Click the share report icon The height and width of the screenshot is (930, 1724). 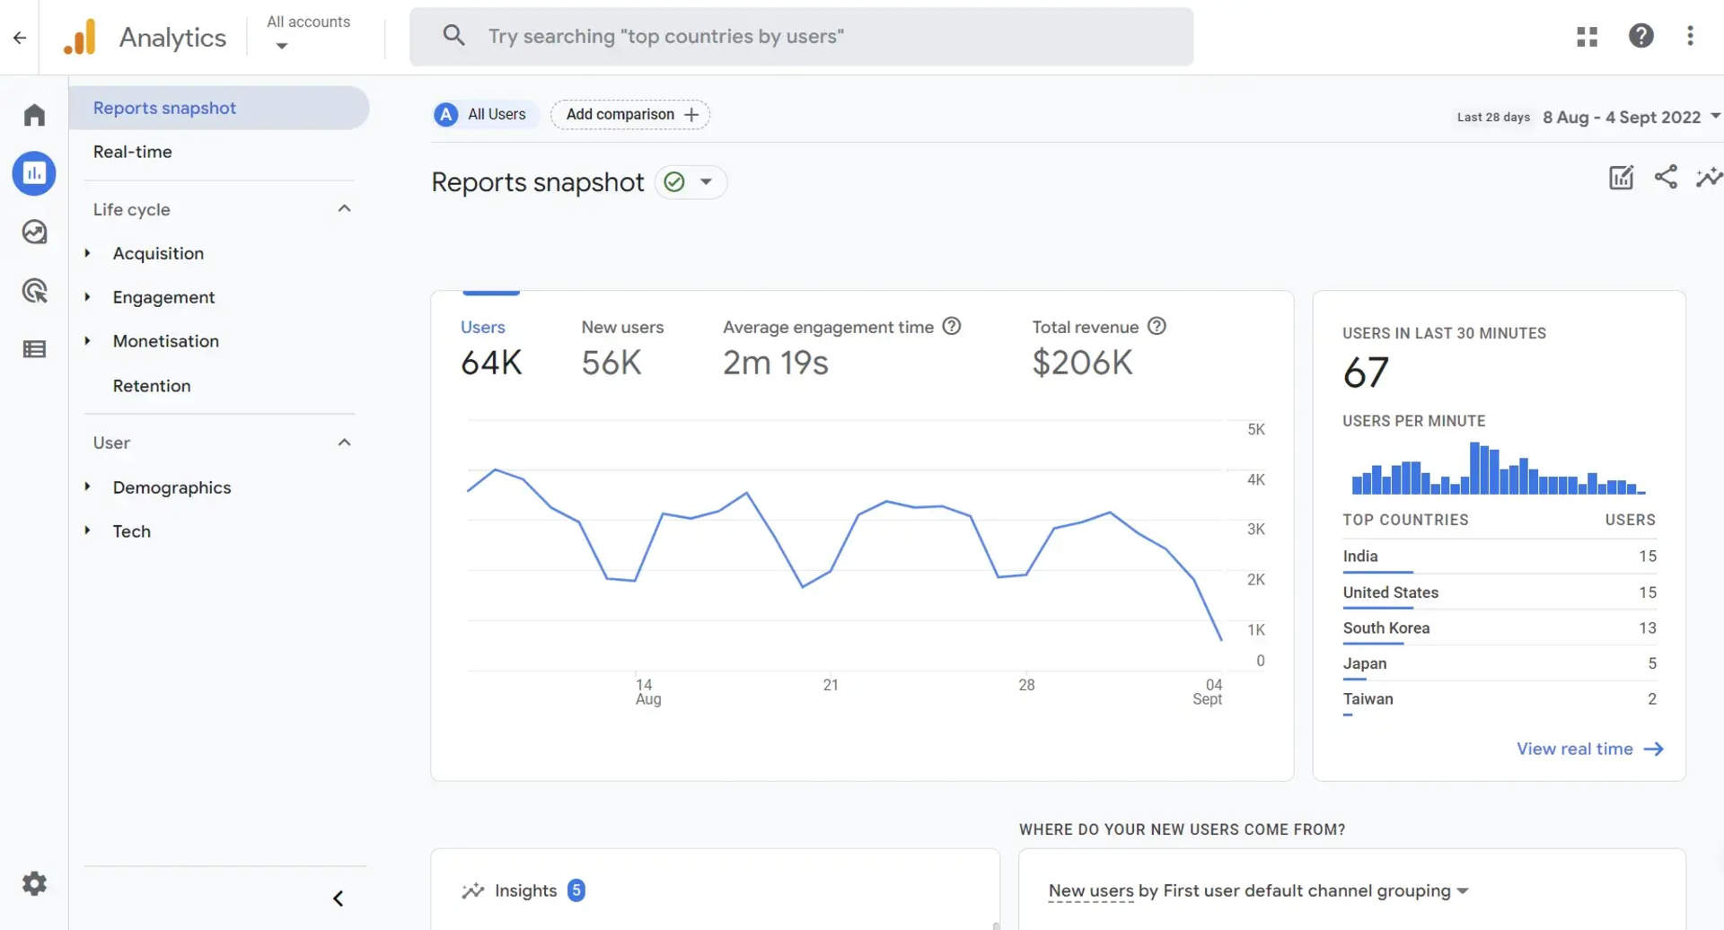[1666, 177]
